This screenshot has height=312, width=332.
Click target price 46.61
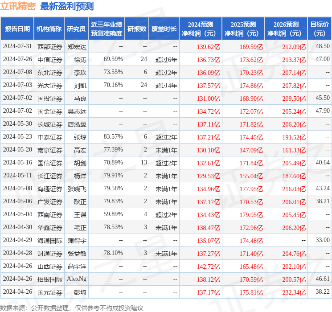pos(323,279)
